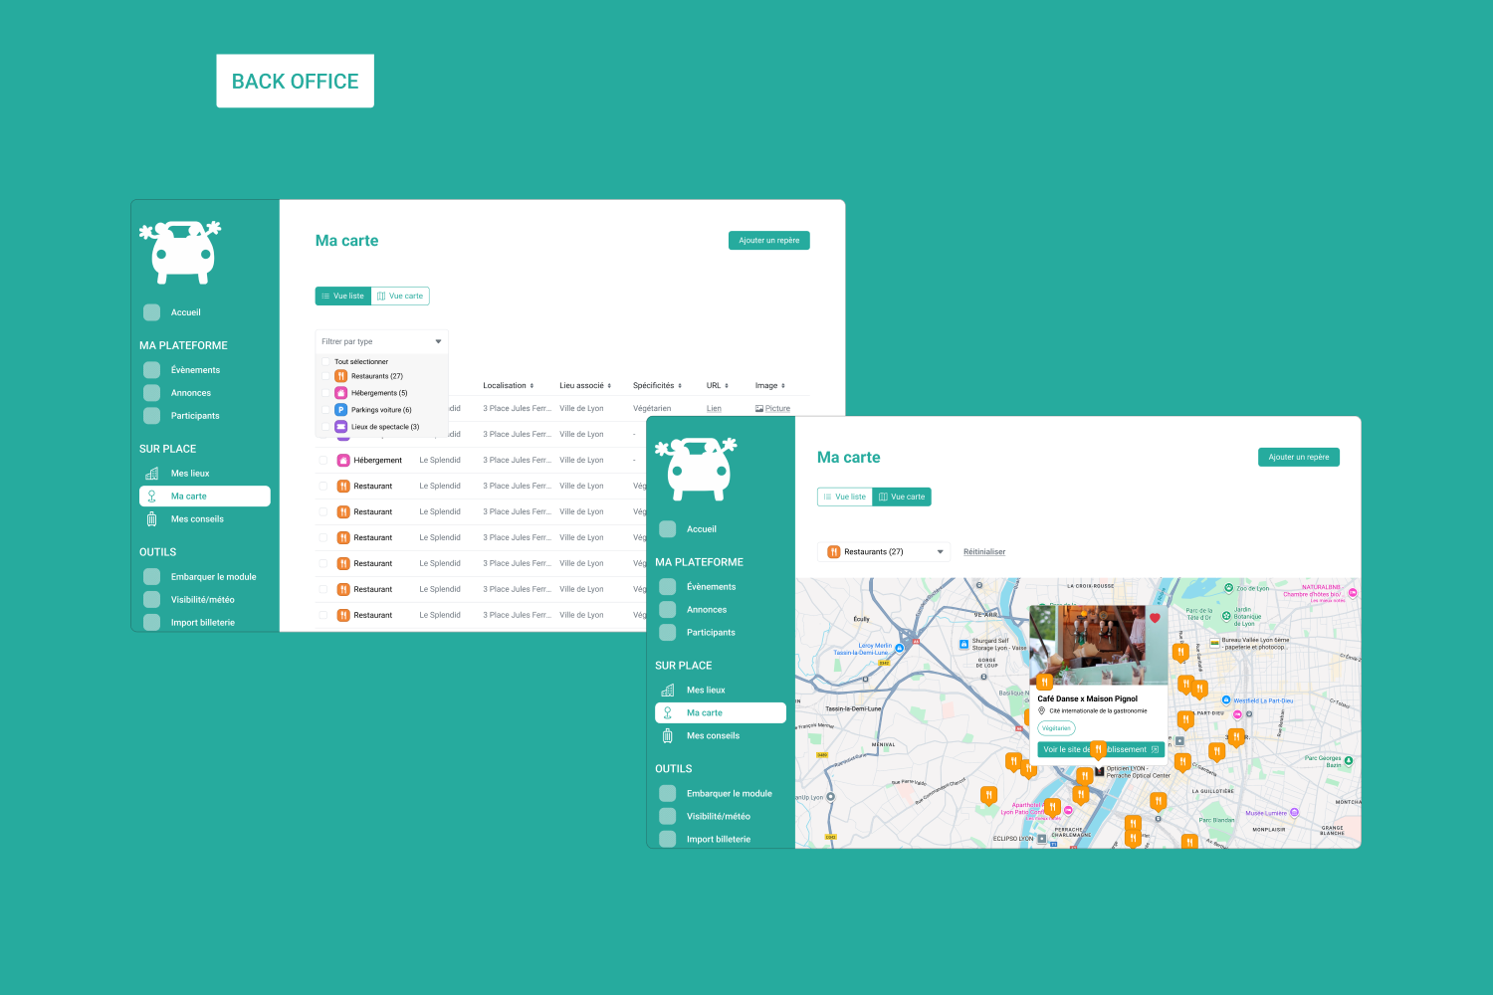The height and width of the screenshot is (995, 1493).
Task: Click Mes lieux chart icon in front window
Action: point(667,691)
